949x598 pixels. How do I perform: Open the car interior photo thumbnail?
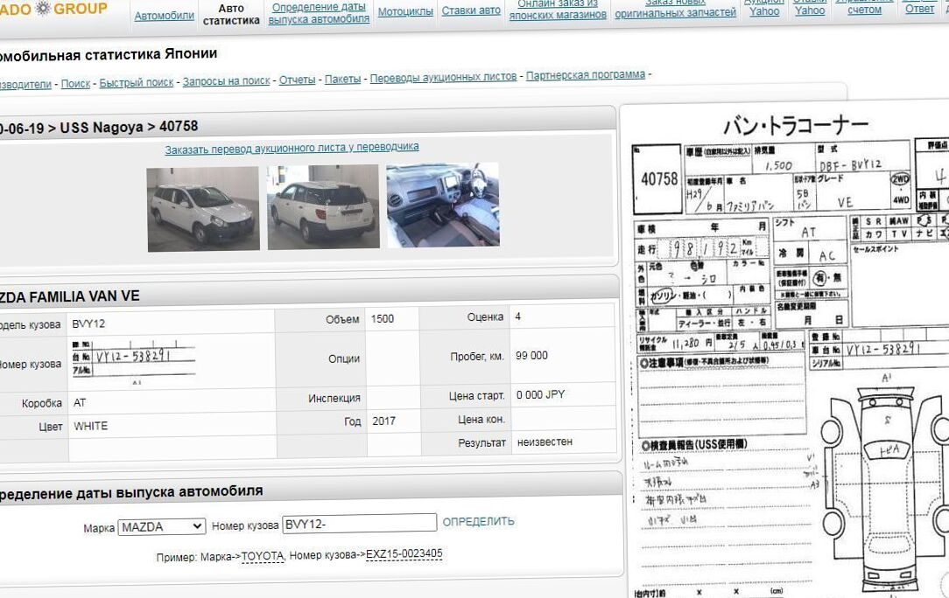(442, 205)
